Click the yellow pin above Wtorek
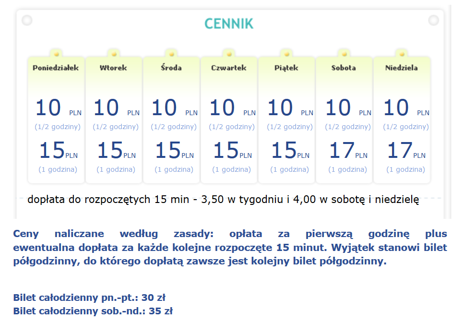 pos(114,53)
